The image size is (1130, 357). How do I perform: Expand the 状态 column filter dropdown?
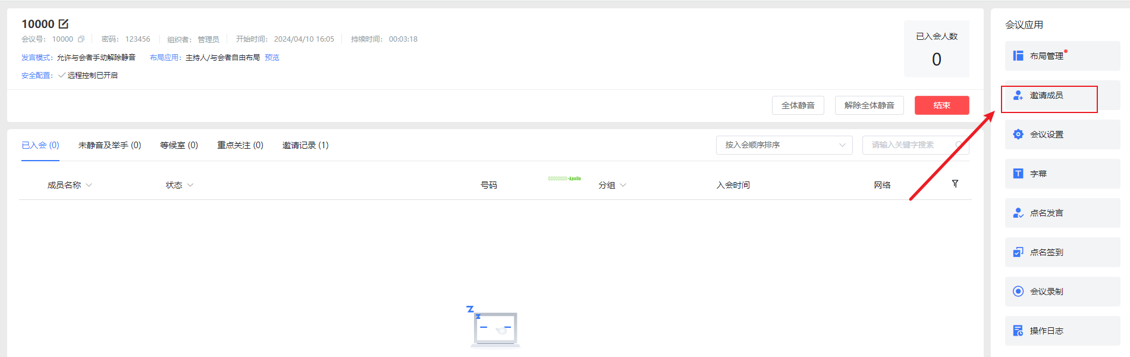[190, 185]
